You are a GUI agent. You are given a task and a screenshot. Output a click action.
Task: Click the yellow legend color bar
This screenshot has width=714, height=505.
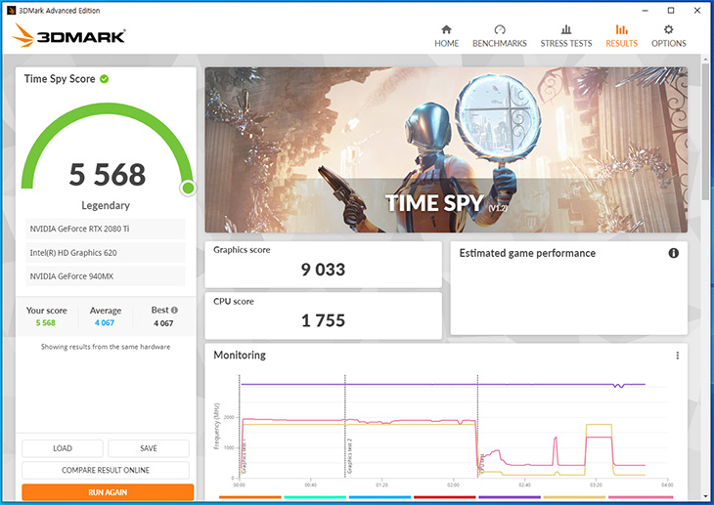pyautogui.click(x=575, y=497)
